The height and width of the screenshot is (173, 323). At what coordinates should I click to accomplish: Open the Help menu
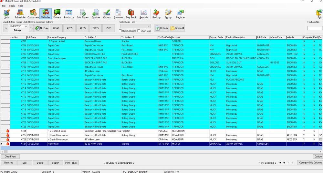[20, 6]
